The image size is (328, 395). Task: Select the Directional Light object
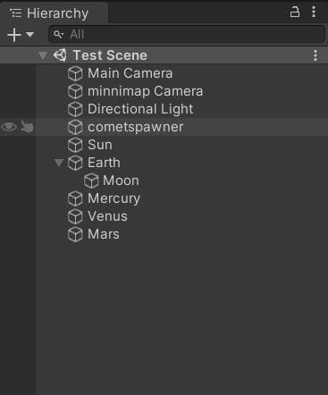click(x=140, y=109)
